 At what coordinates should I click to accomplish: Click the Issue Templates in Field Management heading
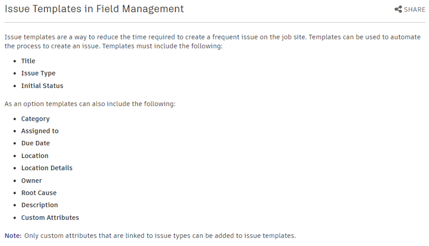[94, 9]
